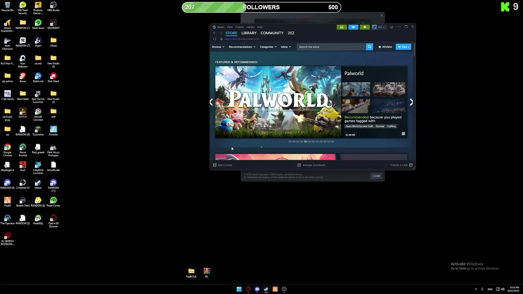Open Friends & Chat icon in Steam

pyautogui.click(x=411, y=165)
